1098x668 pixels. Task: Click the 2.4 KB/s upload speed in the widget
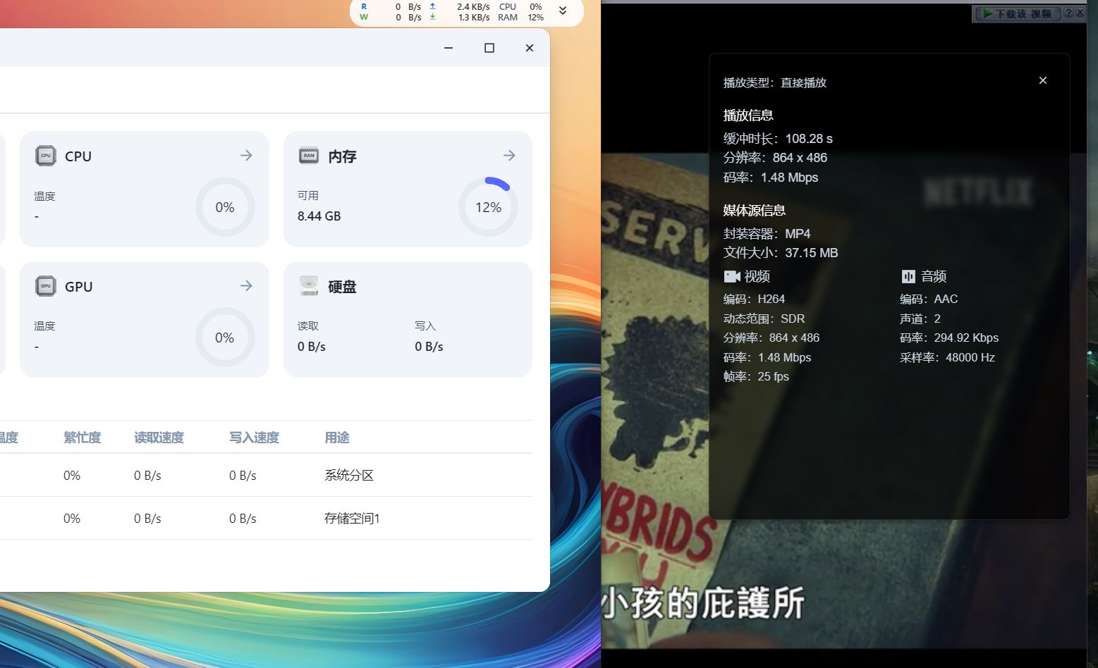click(473, 6)
